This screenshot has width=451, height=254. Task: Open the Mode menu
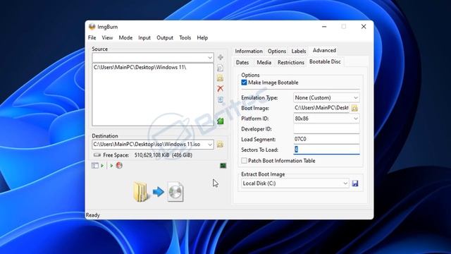[125, 37]
